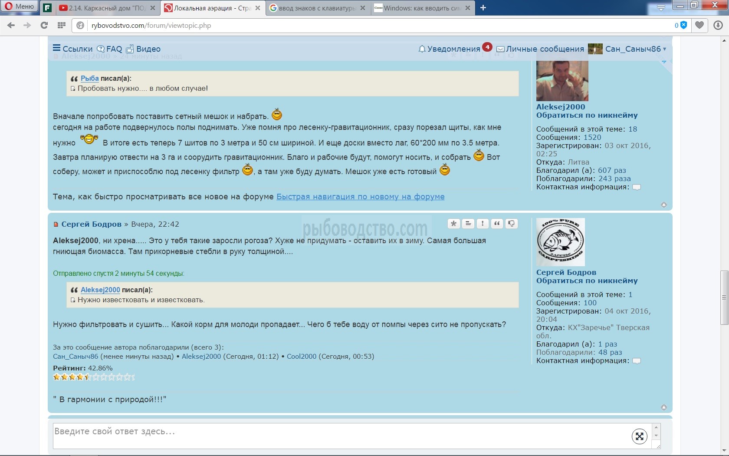Open Сергей Бодров post permalink icon
This screenshot has height=456, width=729.
pos(56,225)
